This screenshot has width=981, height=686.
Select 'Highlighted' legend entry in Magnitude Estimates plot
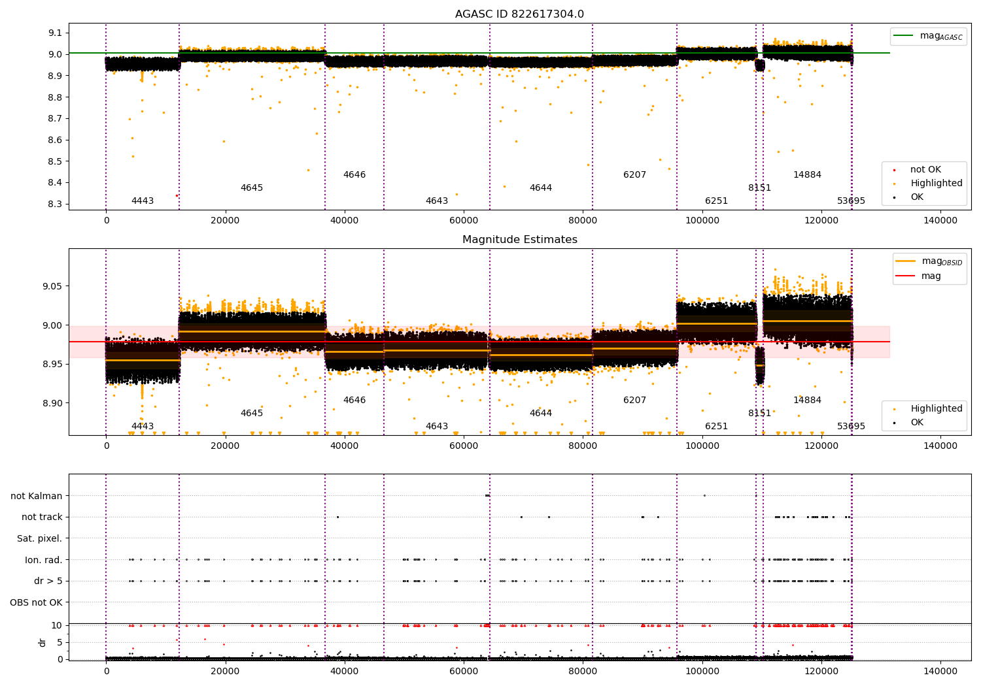pos(937,409)
